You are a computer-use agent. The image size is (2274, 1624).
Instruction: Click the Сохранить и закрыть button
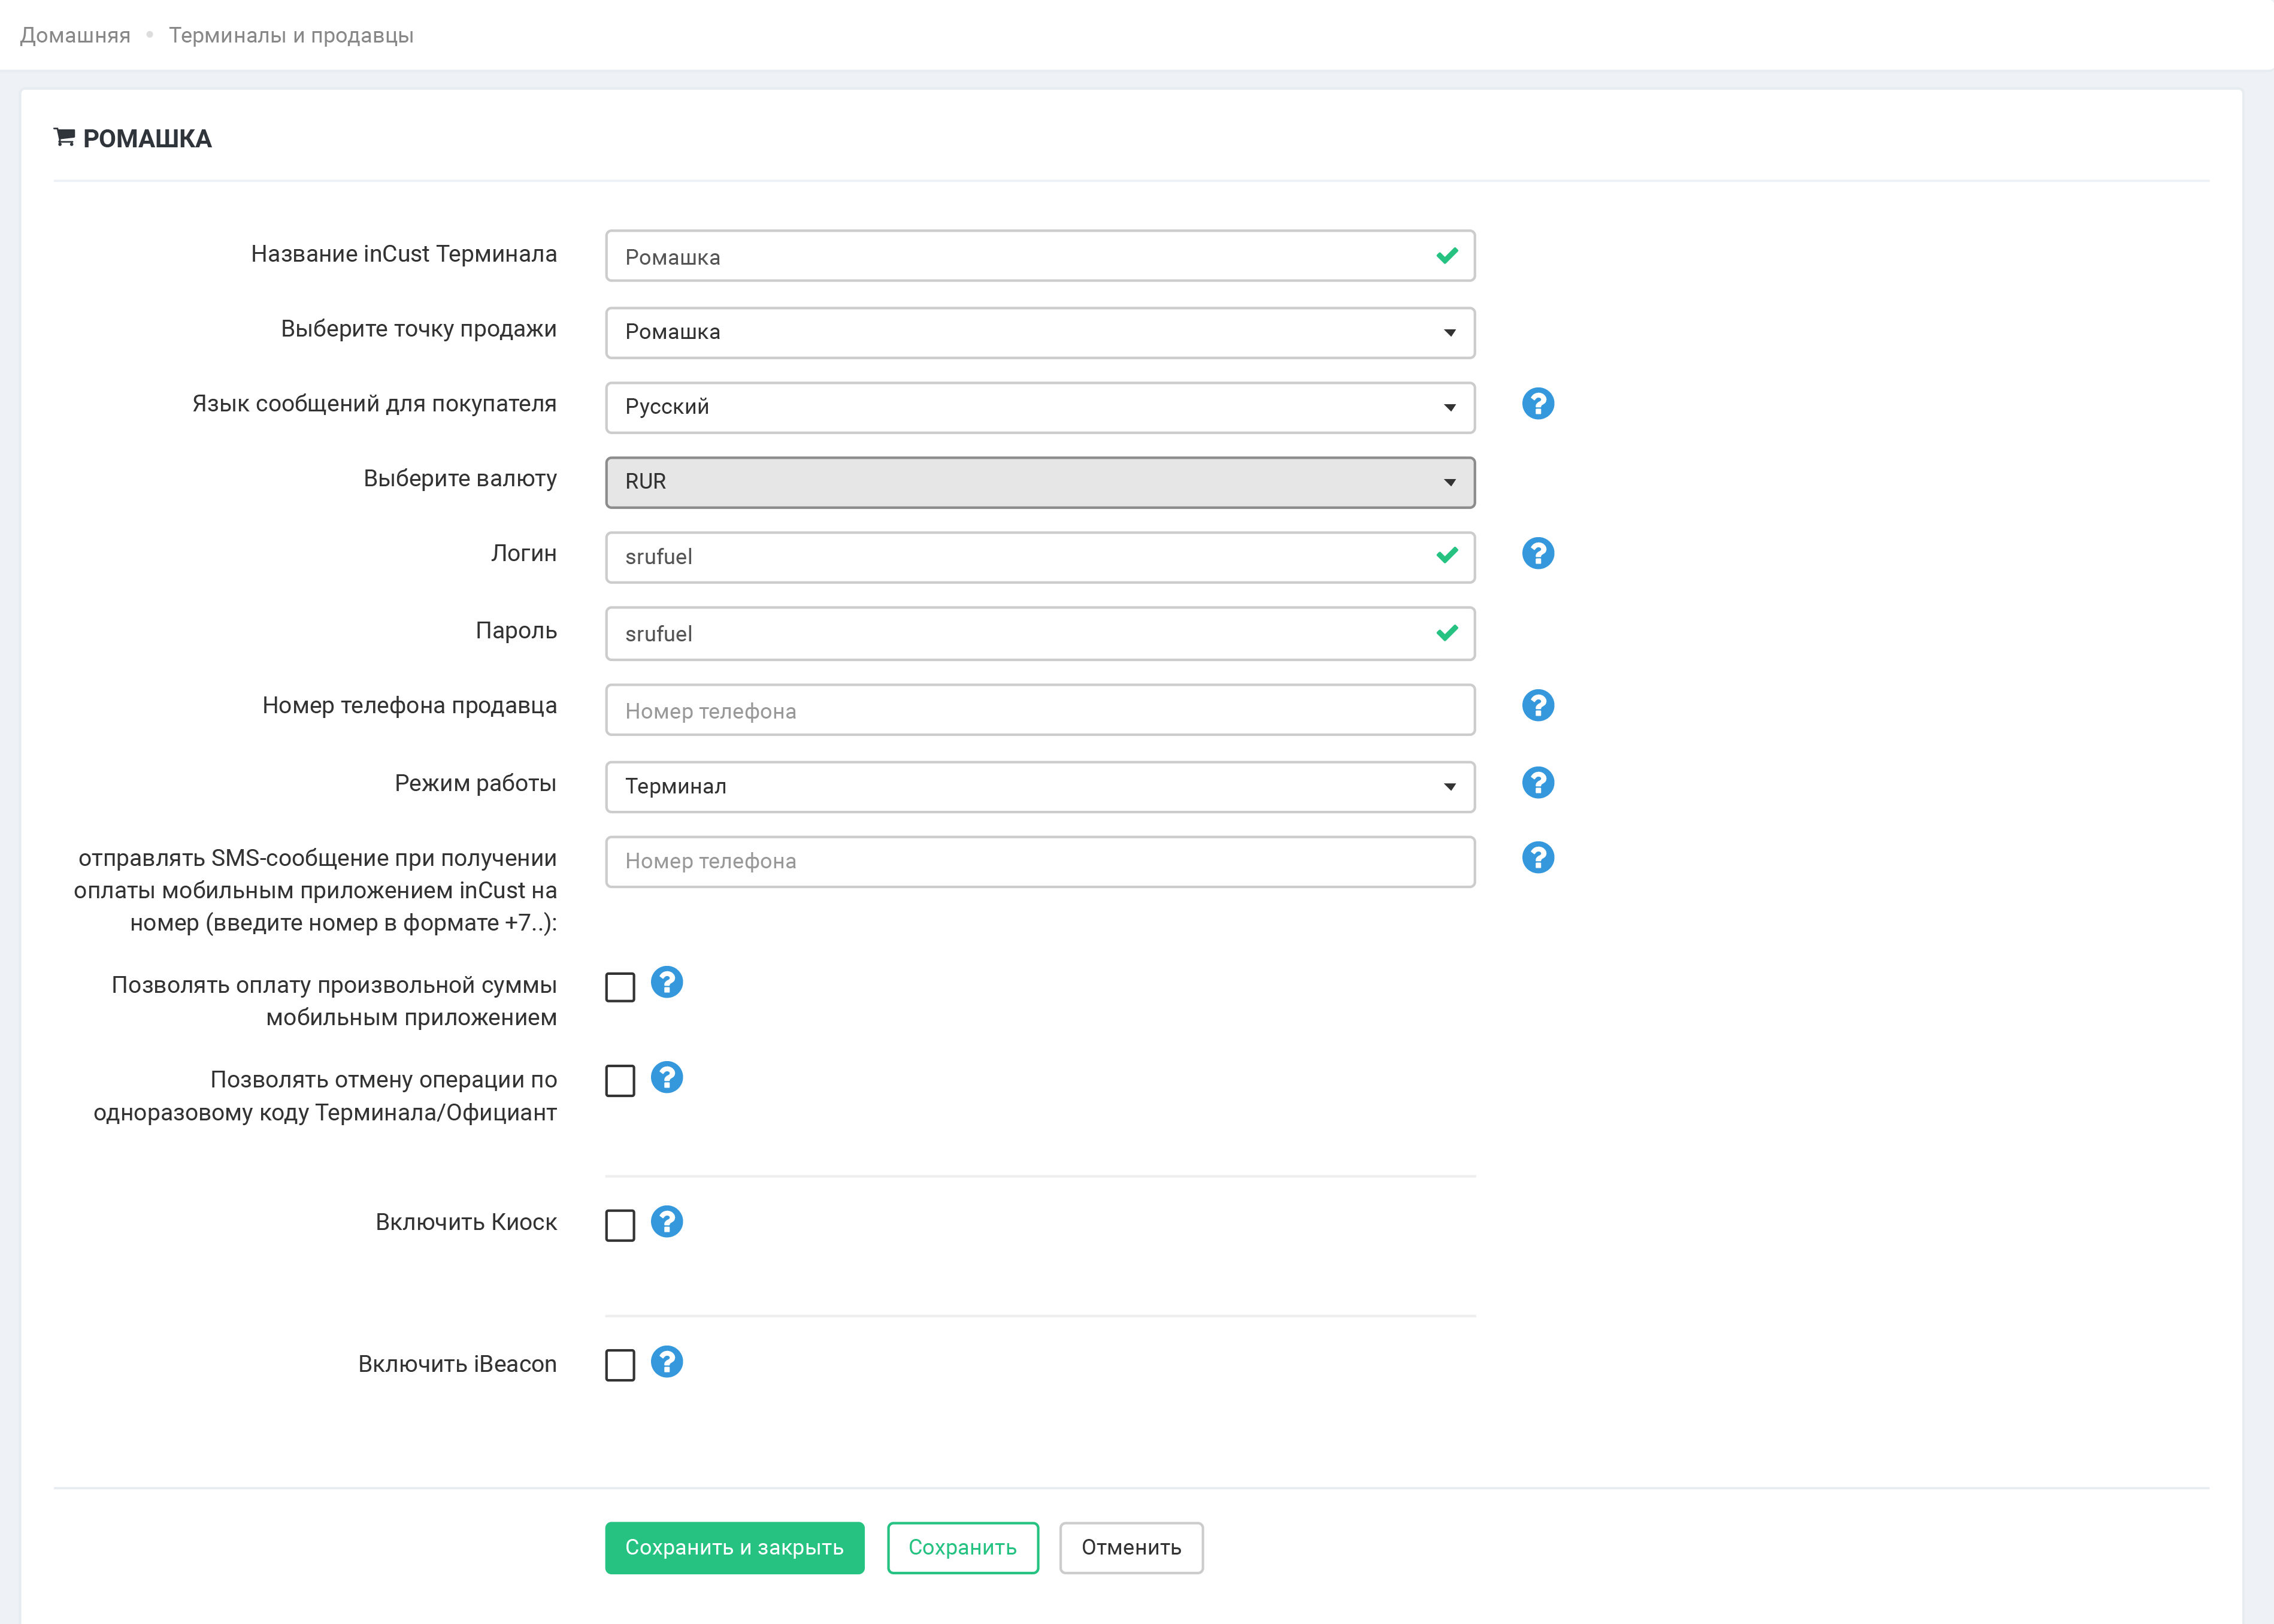[734, 1548]
